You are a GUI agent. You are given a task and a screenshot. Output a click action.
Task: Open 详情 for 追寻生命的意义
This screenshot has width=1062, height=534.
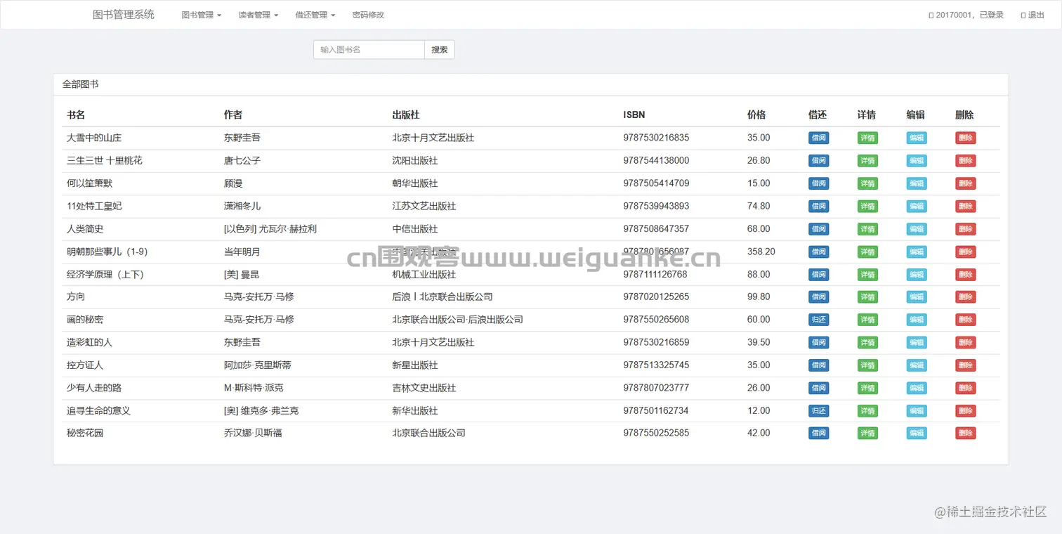[867, 411]
